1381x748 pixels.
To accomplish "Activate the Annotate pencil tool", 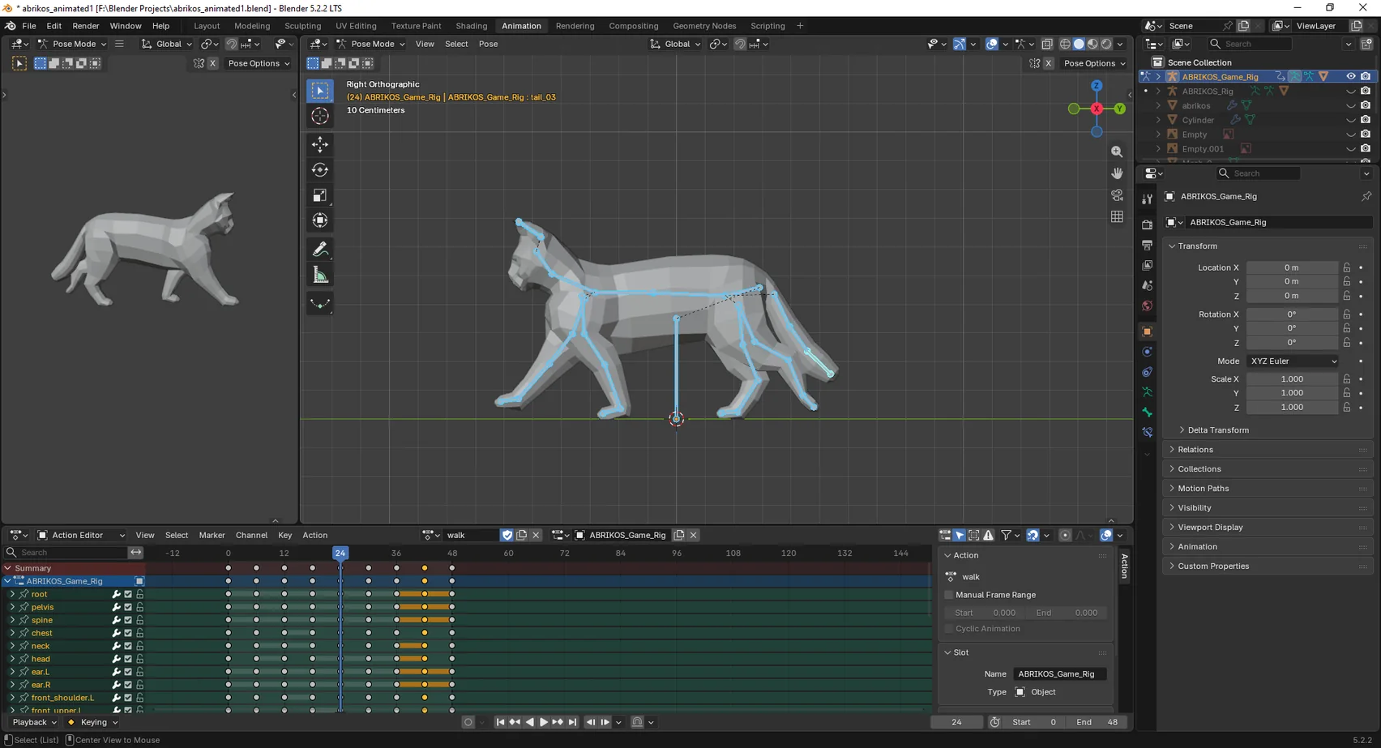I will pos(320,250).
